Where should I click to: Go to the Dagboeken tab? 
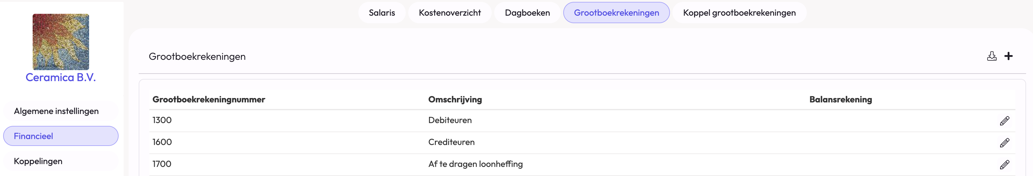(x=527, y=13)
